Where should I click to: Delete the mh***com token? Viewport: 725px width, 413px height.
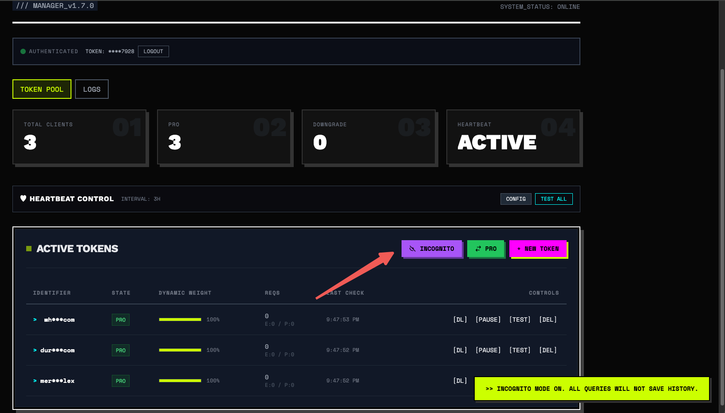pos(548,319)
